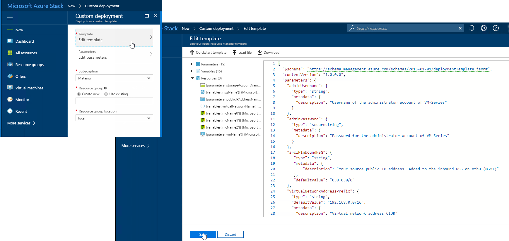Collapse the Resources (8) tree node

click(x=192, y=78)
